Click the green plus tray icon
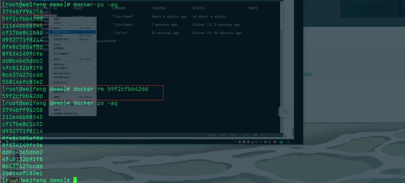The height and width of the screenshot is (183, 405). tap(265, 142)
